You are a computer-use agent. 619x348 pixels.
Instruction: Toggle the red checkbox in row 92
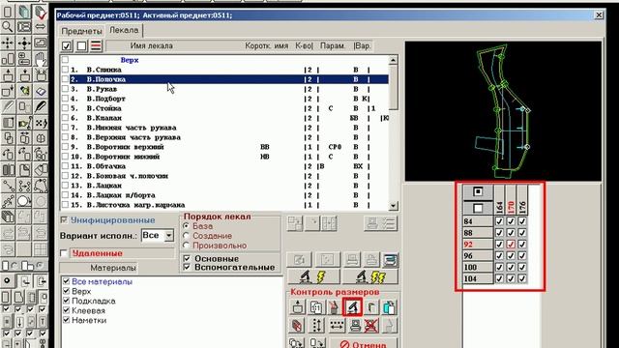point(511,245)
